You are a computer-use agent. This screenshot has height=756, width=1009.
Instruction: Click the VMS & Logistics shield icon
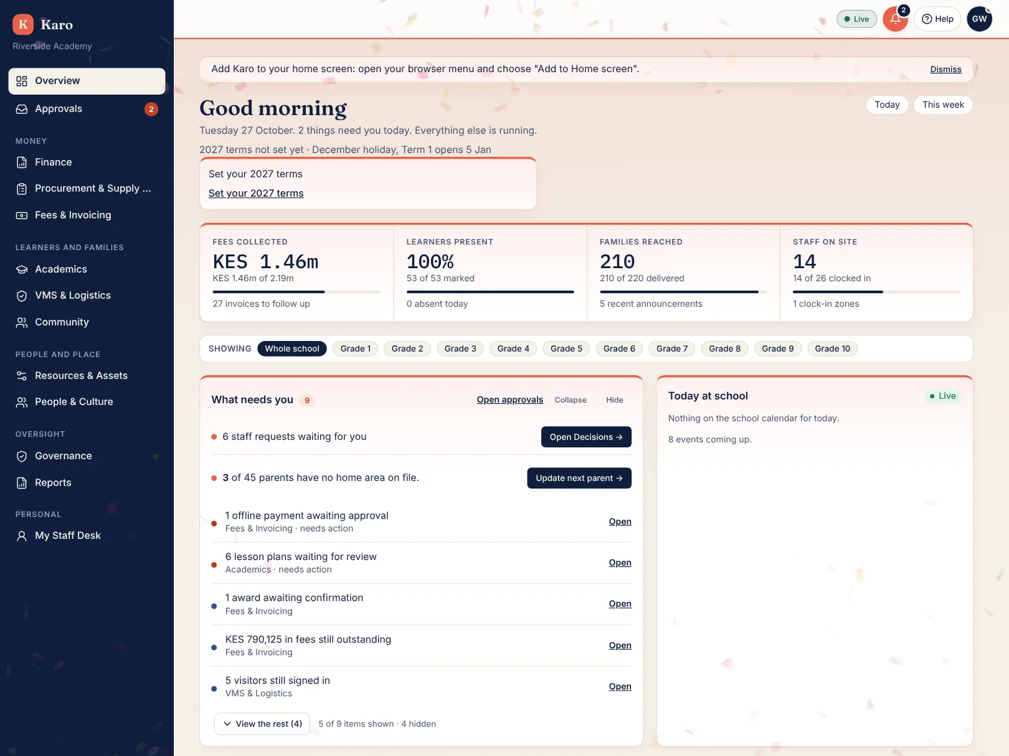22,296
